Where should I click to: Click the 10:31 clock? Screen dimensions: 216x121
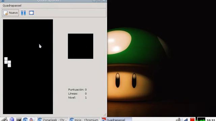click(211, 120)
